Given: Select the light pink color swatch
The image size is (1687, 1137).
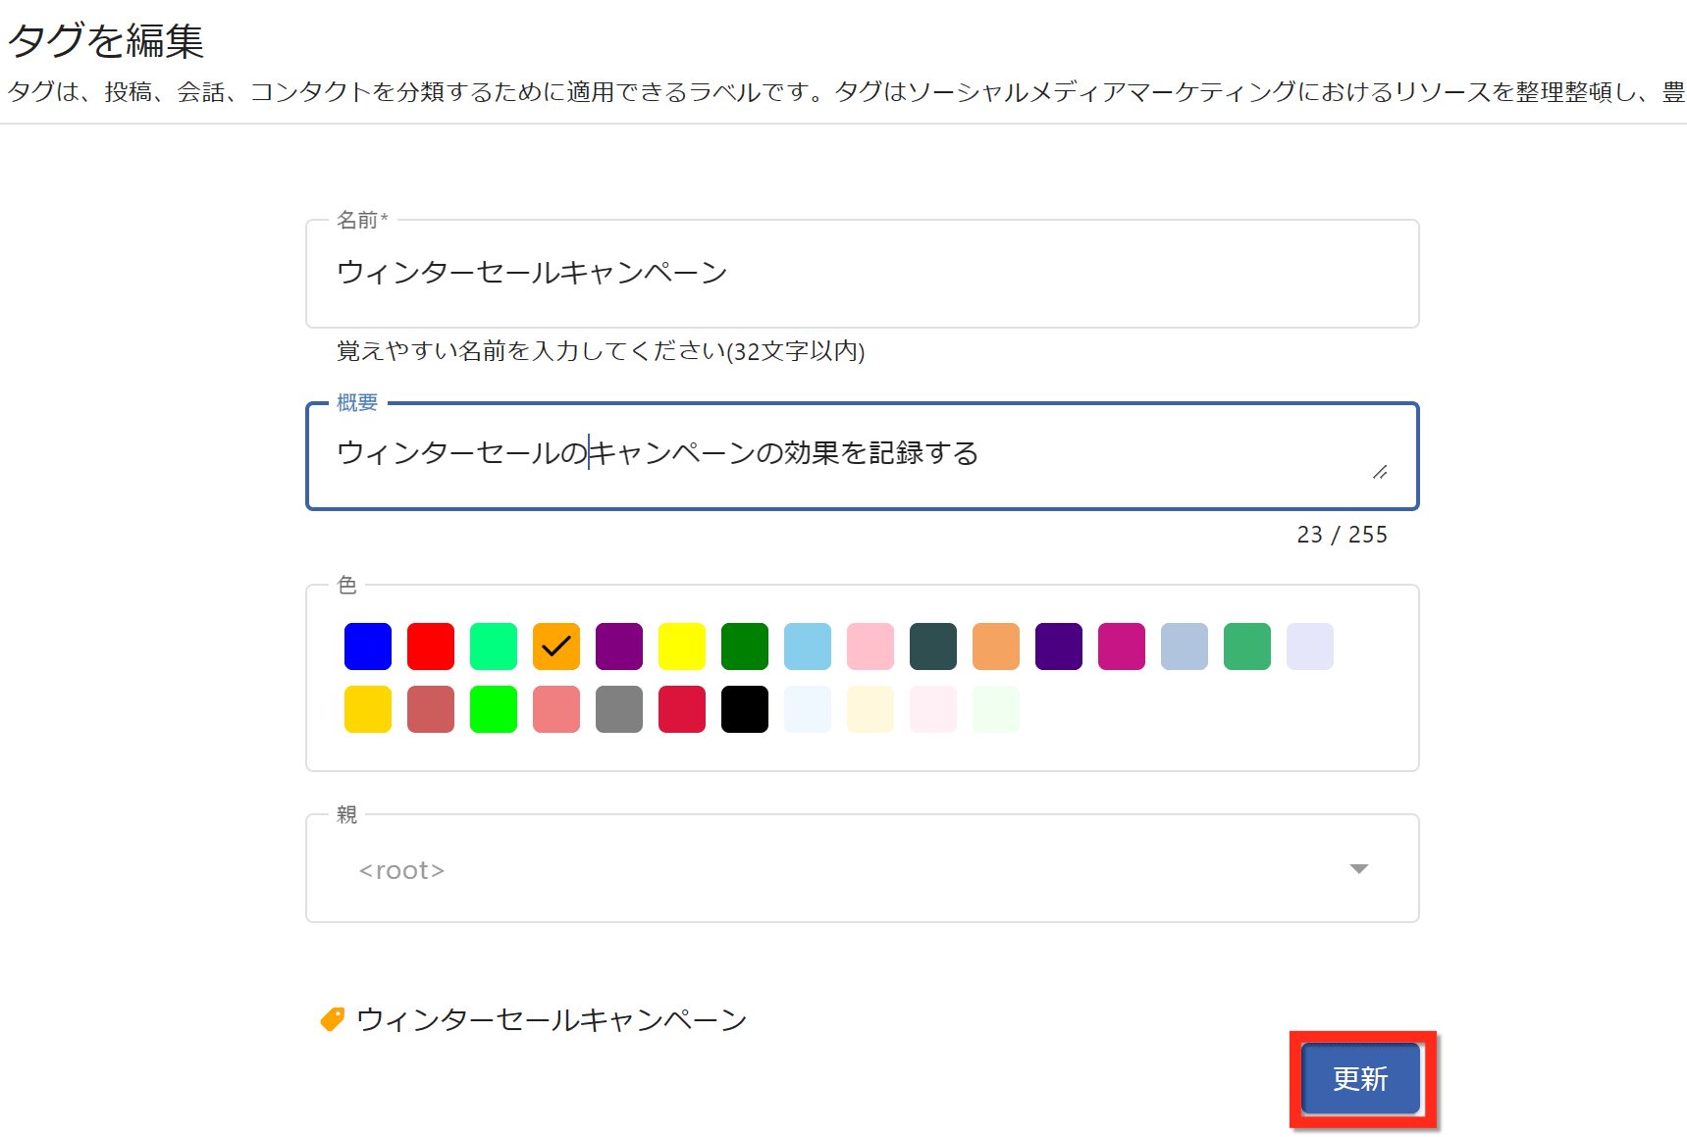Looking at the screenshot, I should coord(870,646).
